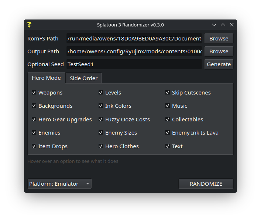Image resolution: width=261 pixels, height=221 pixels.
Task: Browse for the Output Path
Action: (219, 51)
